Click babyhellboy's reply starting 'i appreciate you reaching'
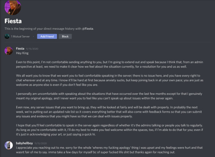Viewport: 215px width, 157px height. tap(109, 150)
